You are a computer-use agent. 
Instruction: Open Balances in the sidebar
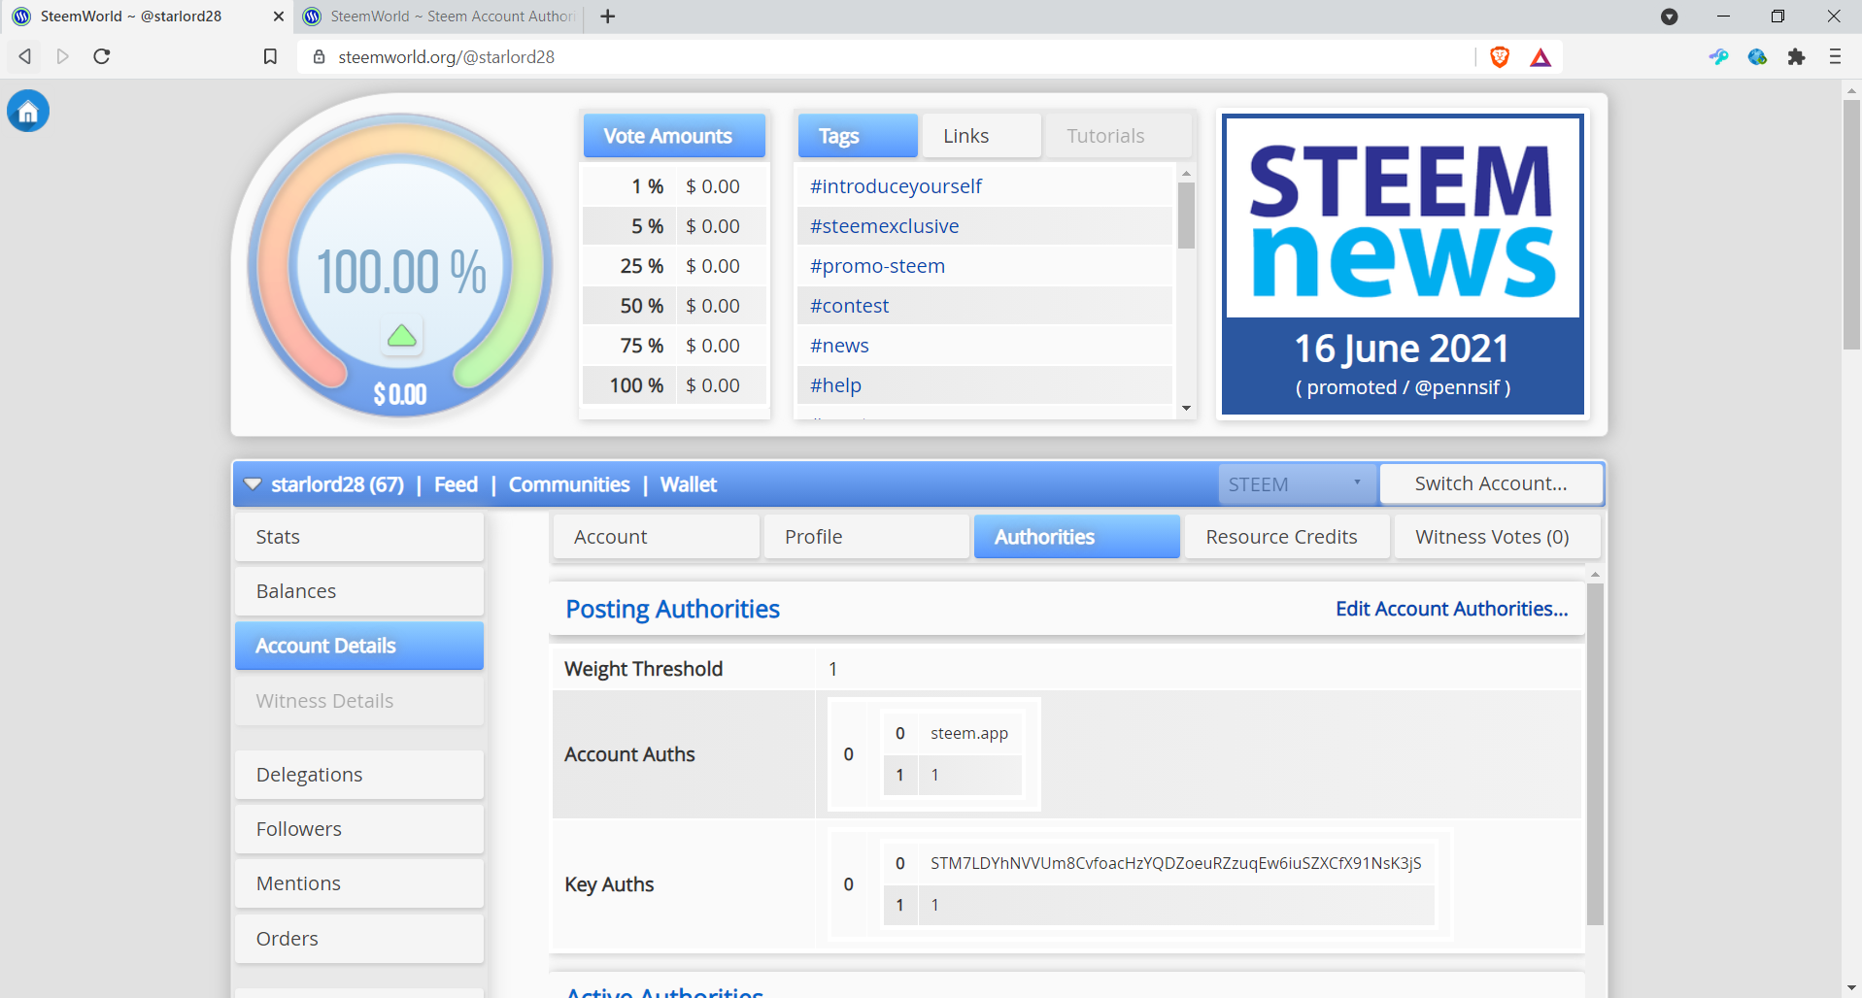(x=359, y=591)
